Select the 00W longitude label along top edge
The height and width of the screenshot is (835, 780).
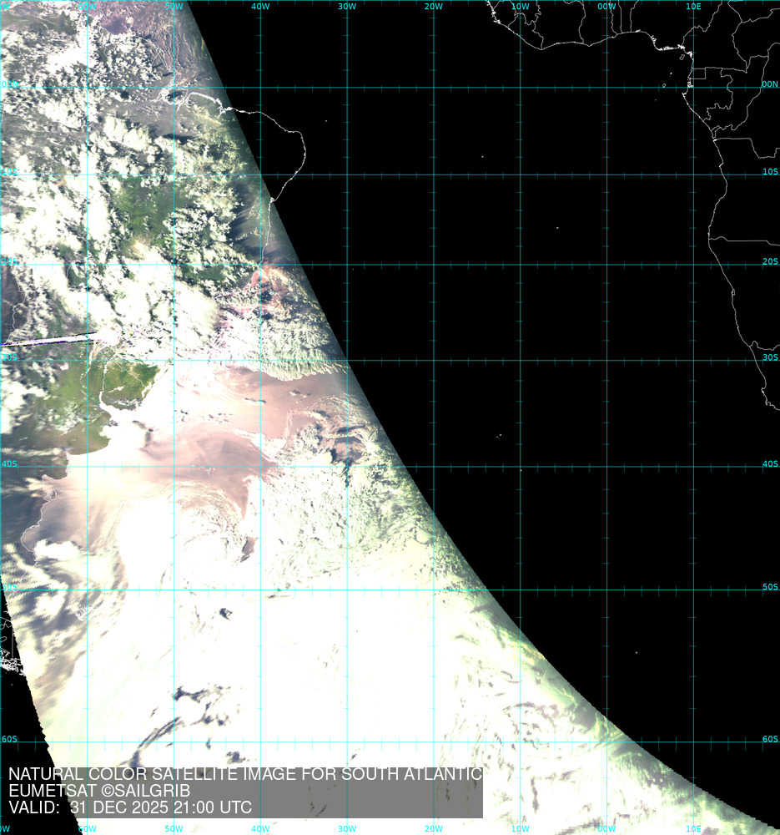pyautogui.click(x=606, y=6)
